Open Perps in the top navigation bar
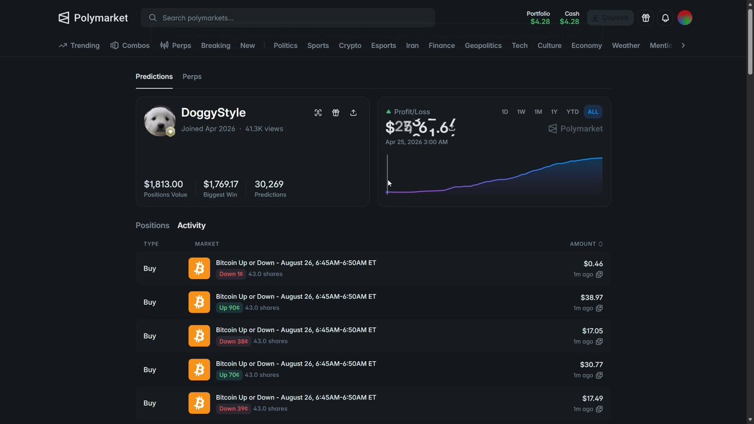 point(176,45)
